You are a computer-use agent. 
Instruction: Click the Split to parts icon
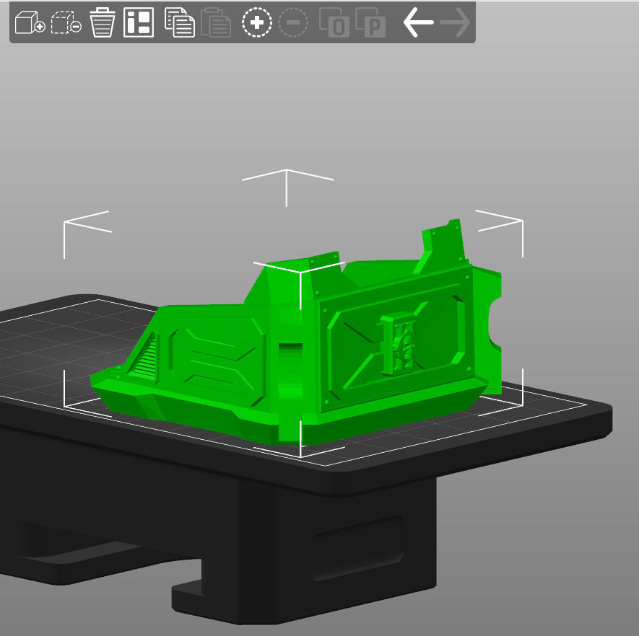click(370, 22)
